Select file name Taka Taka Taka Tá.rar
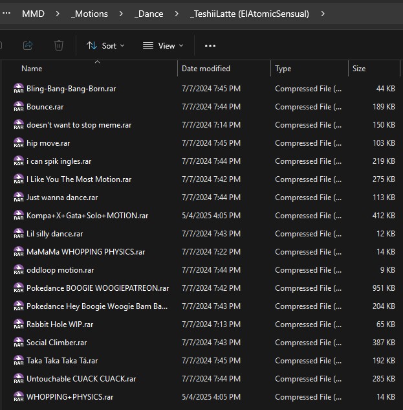 coord(62,361)
